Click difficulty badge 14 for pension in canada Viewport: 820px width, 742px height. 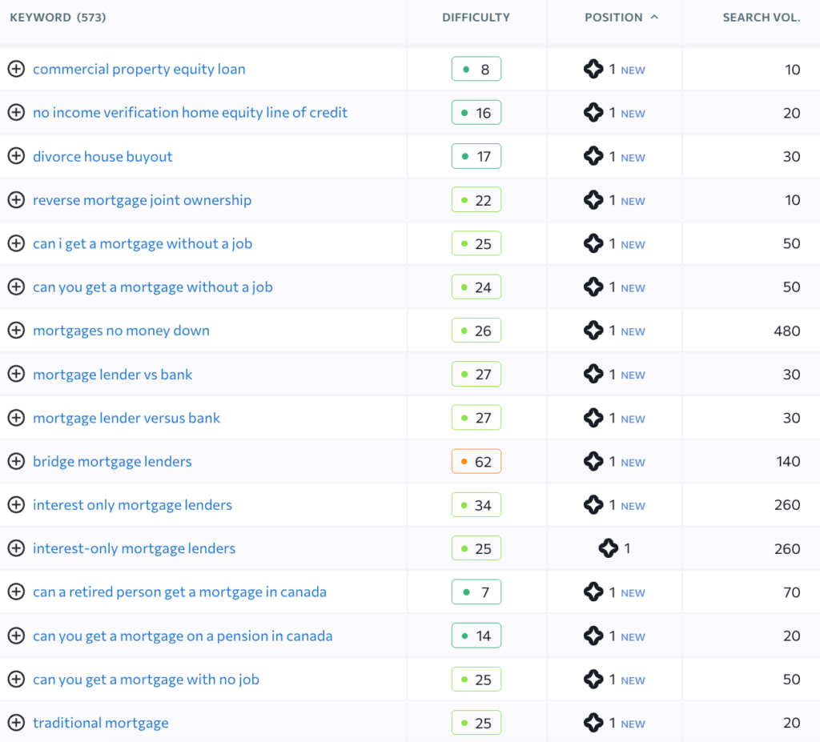[476, 636]
